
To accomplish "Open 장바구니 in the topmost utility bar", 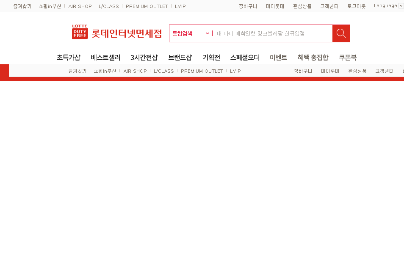I will coord(248,6).
